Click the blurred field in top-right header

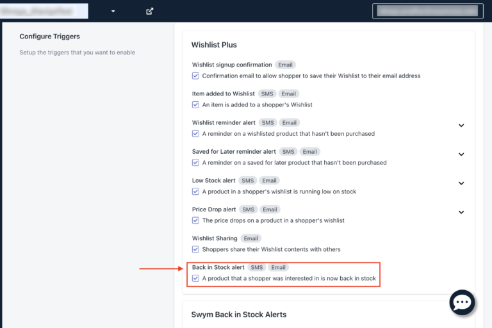pos(428,11)
